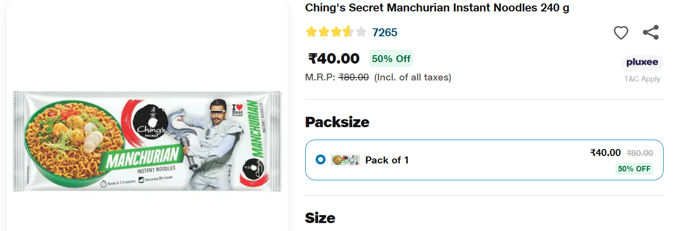Add product to wishlist with heart icon
This screenshot has height=231, width=691.
(621, 33)
